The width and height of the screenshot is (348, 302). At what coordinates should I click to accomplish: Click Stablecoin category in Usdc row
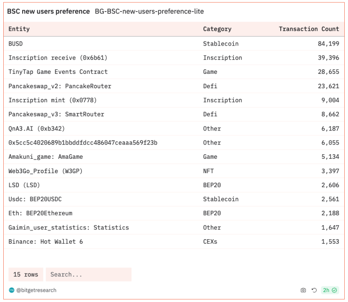(221, 199)
